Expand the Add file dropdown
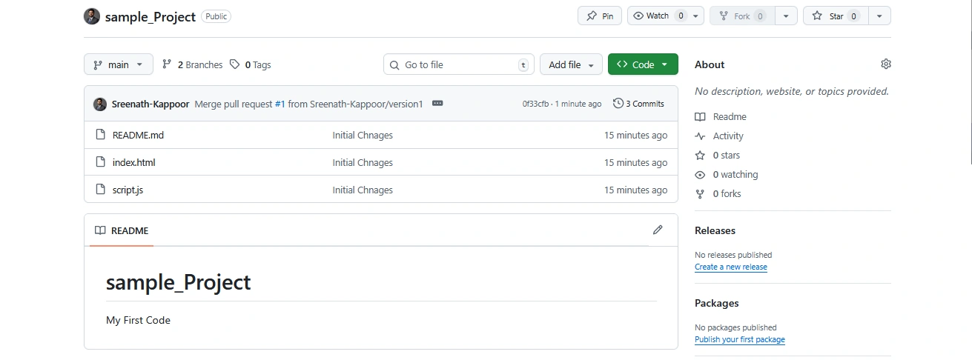This screenshot has height=360, width=972. click(x=571, y=64)
